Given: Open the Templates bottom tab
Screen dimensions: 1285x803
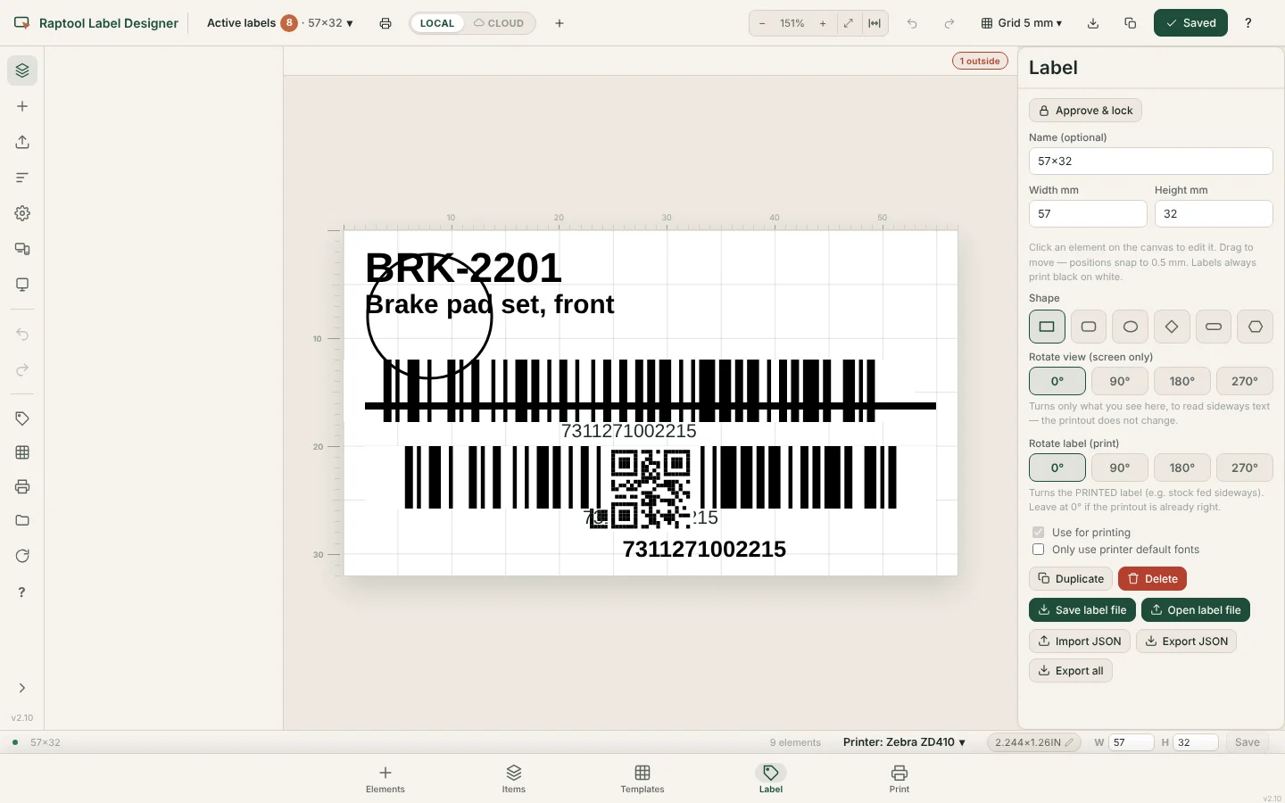Looking at the screenshot, I should pos(642,779).
